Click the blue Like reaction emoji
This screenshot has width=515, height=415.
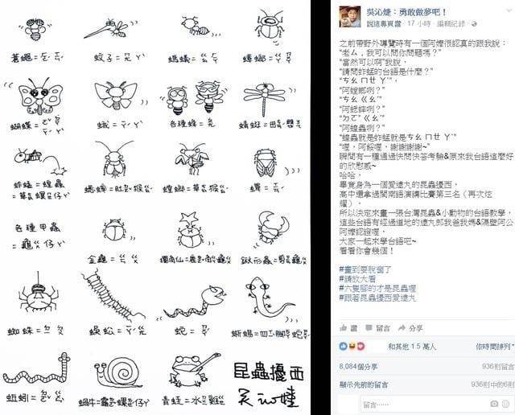[344, 346]
